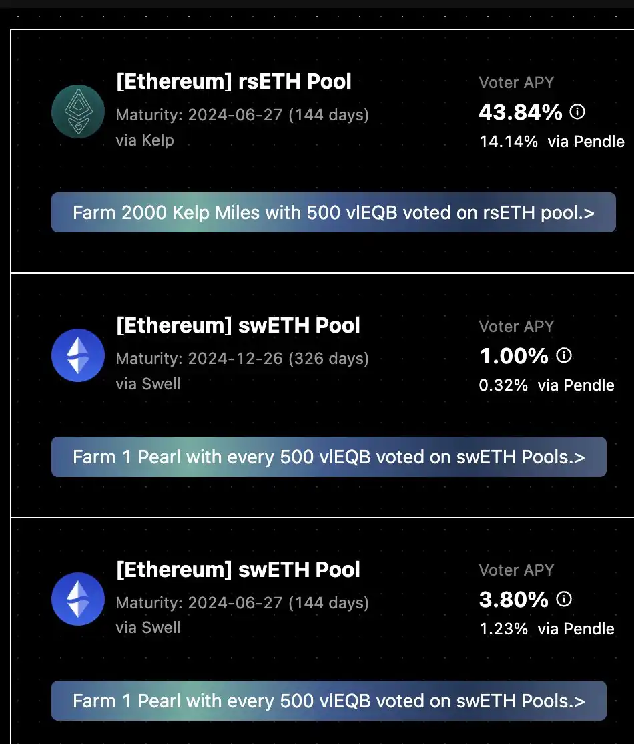Click the swETH icon for the 144-day Swell pool
The height and width of the screenshot is (744, 634).
point(78,599)
